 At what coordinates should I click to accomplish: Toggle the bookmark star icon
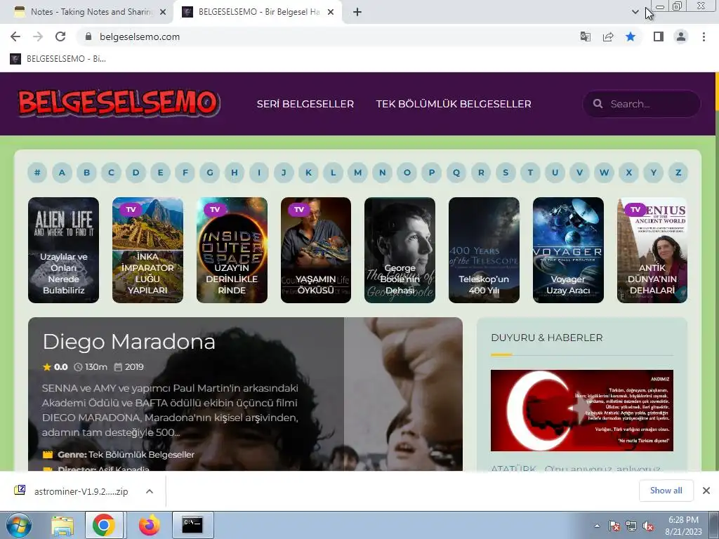[x=631, y=36]
